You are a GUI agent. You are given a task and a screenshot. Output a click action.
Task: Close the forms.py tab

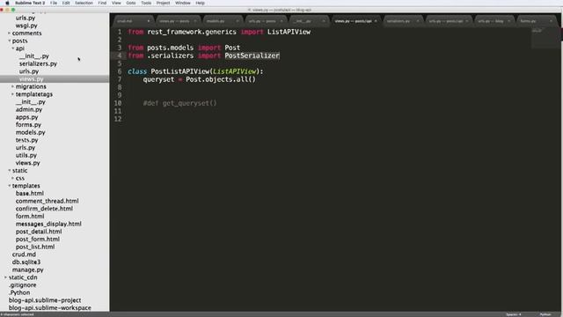tap(551, 21)
